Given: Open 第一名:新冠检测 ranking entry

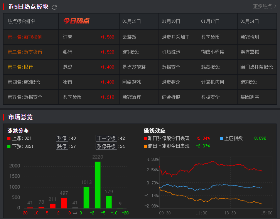Looking at the screenshot, I should point(25,37).
